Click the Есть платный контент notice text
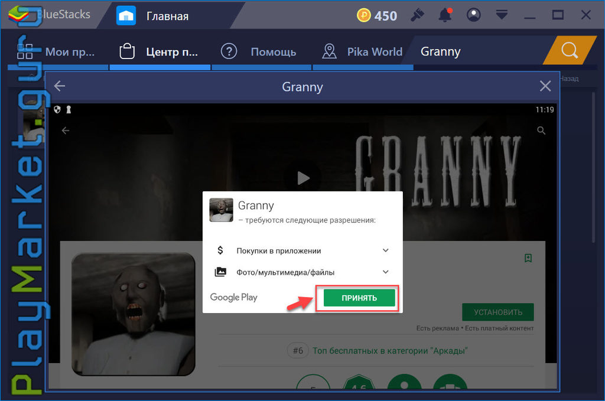Image resolution: width=605 pixels, height=401 pixels. click(499, 328)
